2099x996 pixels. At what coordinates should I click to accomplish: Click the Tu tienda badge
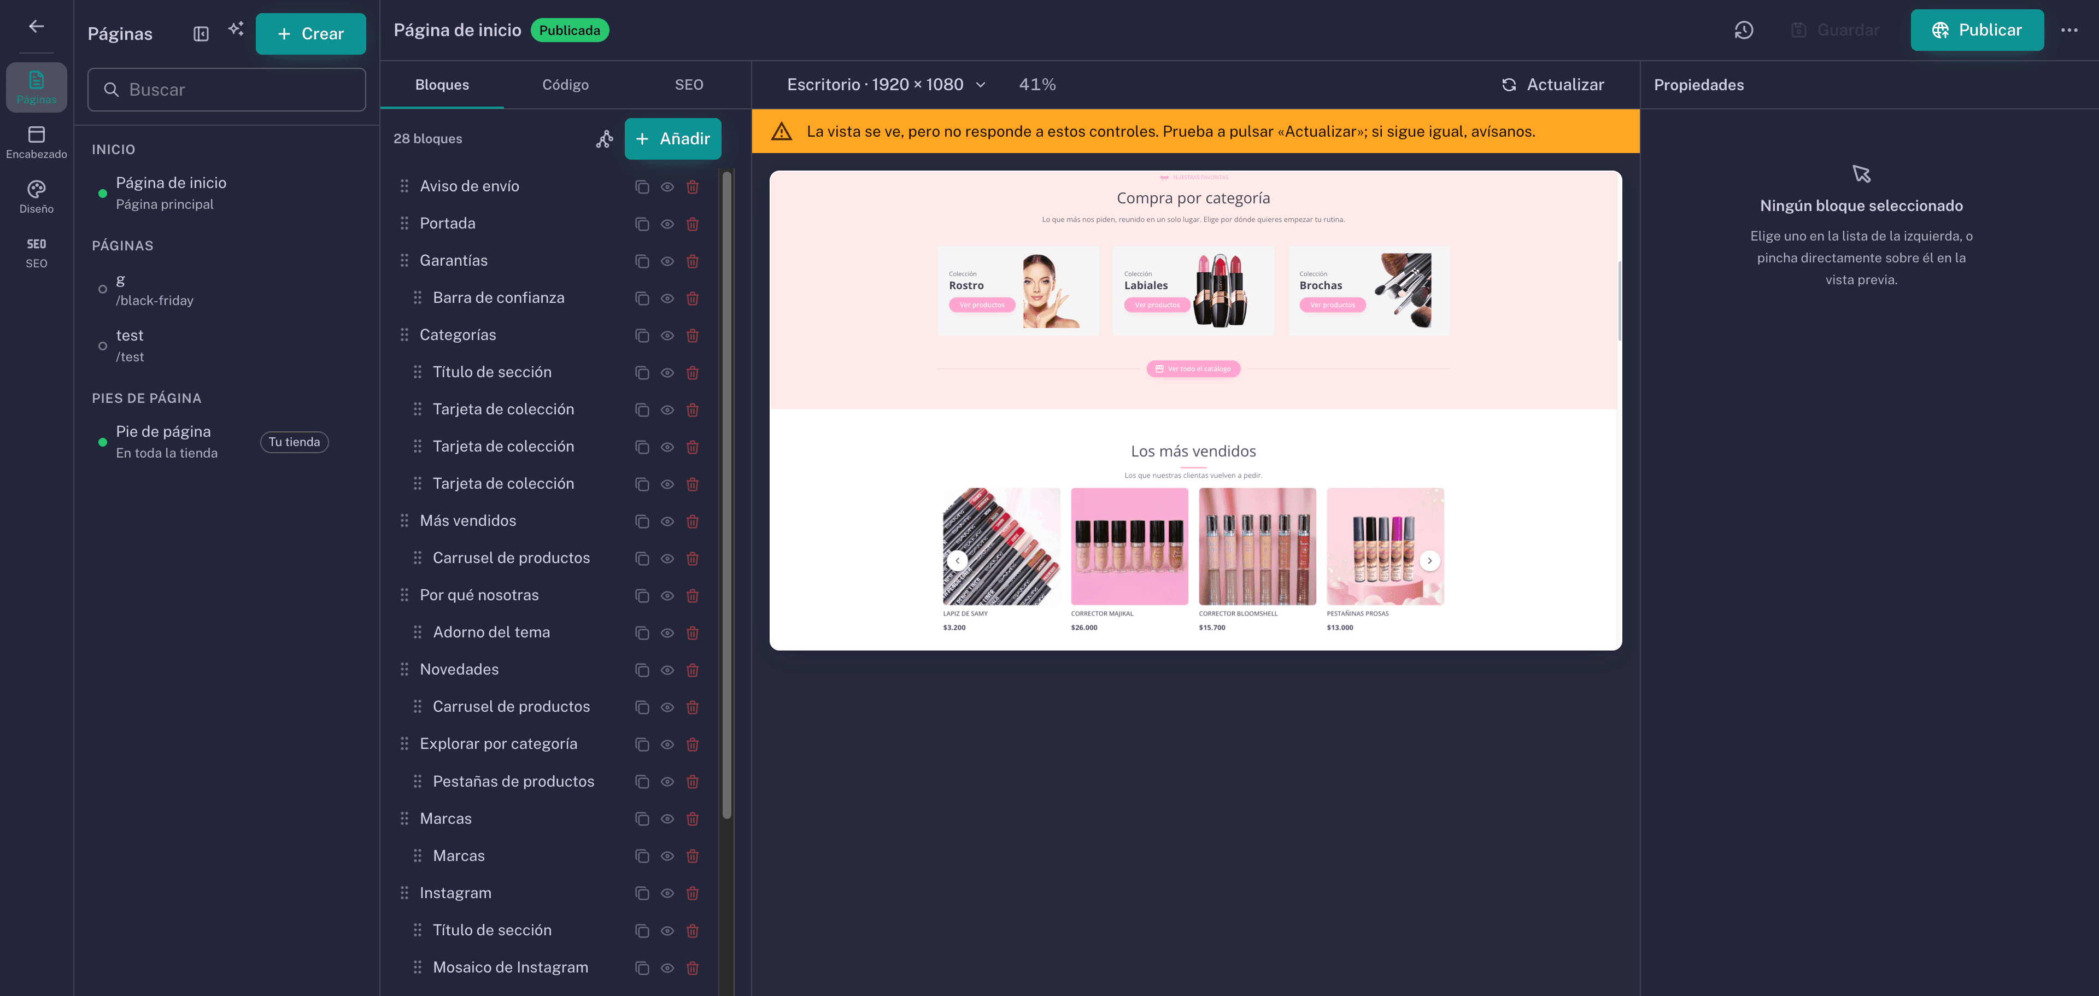294,442
